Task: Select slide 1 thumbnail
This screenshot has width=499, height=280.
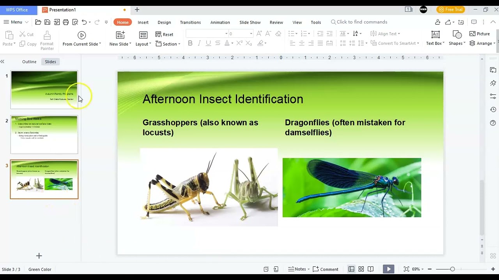Action: click(44, 89)
